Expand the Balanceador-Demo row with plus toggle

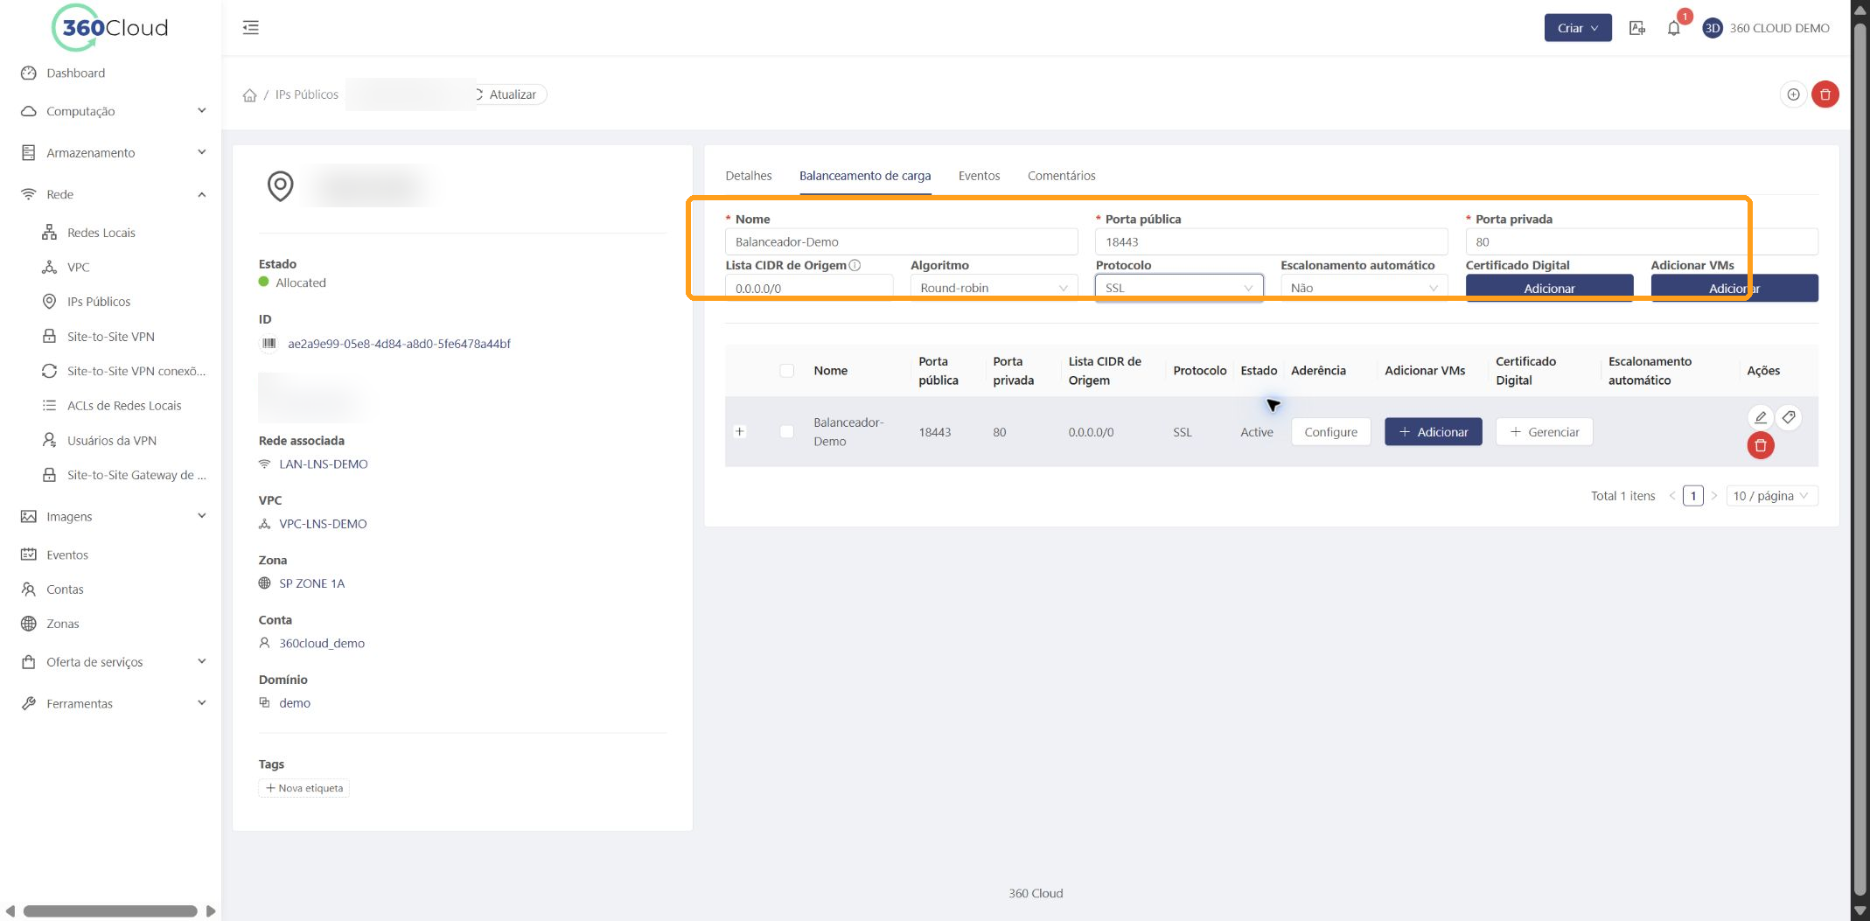(740, 431)
